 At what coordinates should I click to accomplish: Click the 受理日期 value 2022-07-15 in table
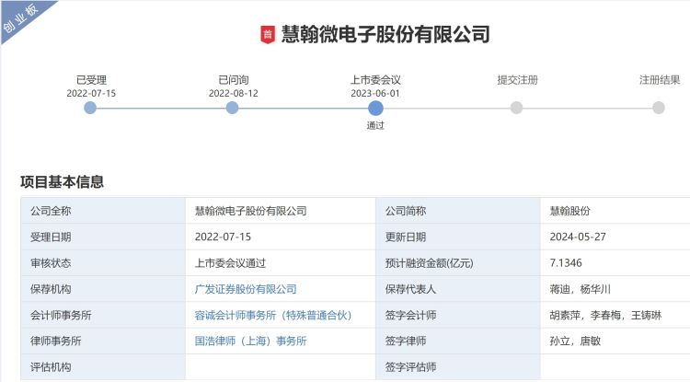[x=224, y=237]
